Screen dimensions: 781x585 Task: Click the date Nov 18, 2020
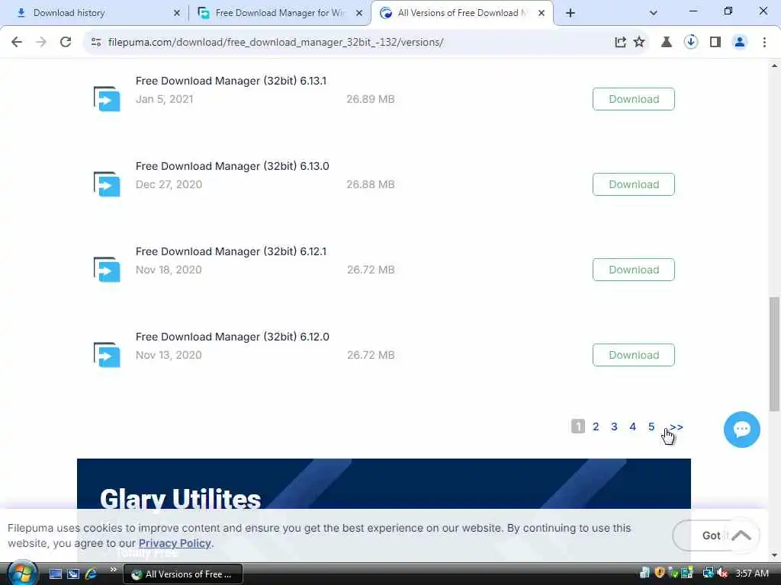click(169, 270)
